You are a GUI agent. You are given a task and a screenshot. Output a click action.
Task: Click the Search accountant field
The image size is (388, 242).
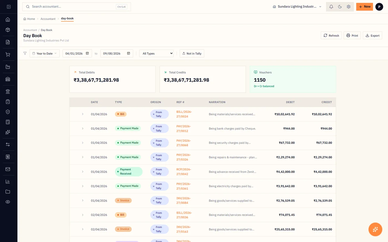(x=76, y=7)
